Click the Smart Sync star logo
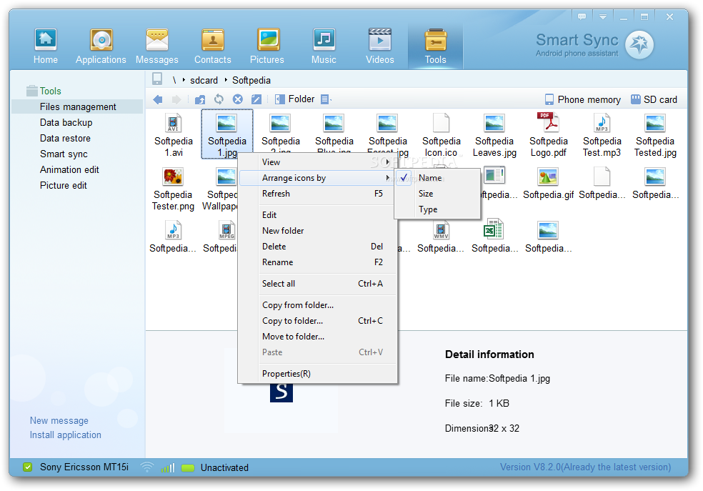Image resolution: width=703 pixels, height=491 pixels. pyautogui.click(x=639, y=44)
